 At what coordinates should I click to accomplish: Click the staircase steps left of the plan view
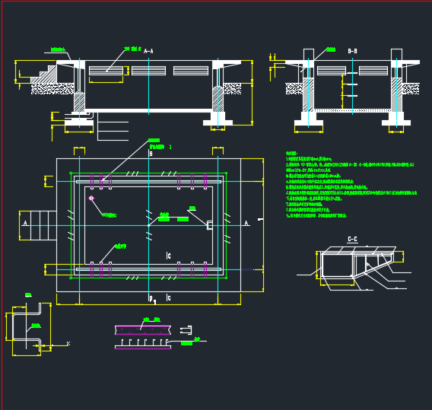tap(43, 225)
